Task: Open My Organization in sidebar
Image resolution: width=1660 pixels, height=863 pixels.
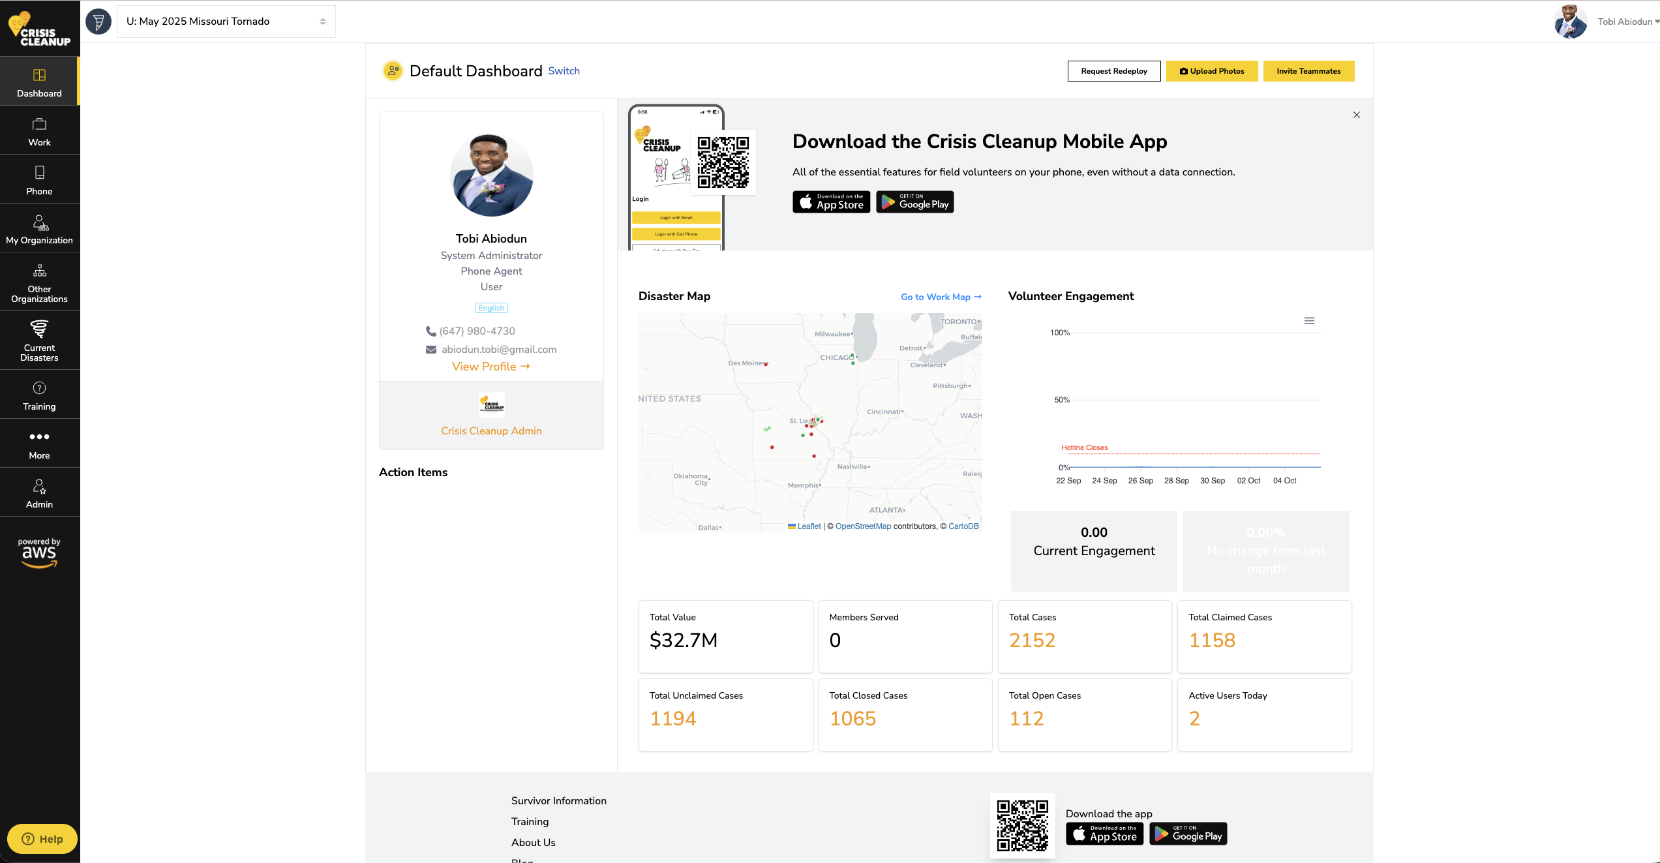Action: pos(39,229)
